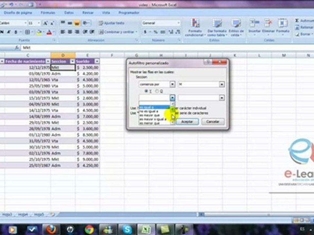Apply the top vertical align icon
Screen dimensions: 314x235
point(63,23)
